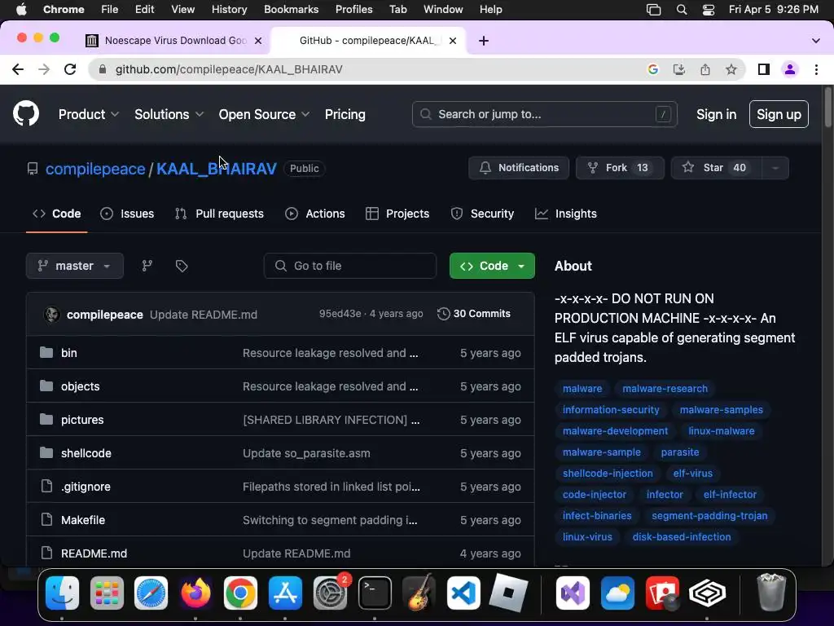Expand Chrome tab search chevron

tap(815, 41)
